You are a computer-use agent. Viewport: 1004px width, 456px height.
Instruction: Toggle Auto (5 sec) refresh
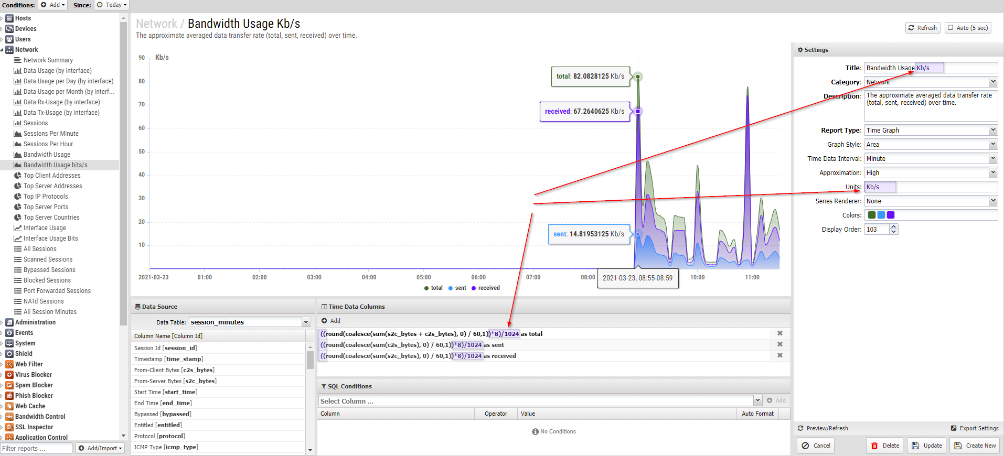pyautogui.click(x=968, y=28)
